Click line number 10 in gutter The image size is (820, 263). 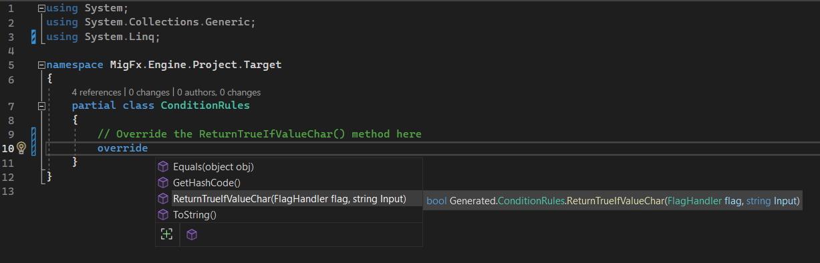point(8,148)
